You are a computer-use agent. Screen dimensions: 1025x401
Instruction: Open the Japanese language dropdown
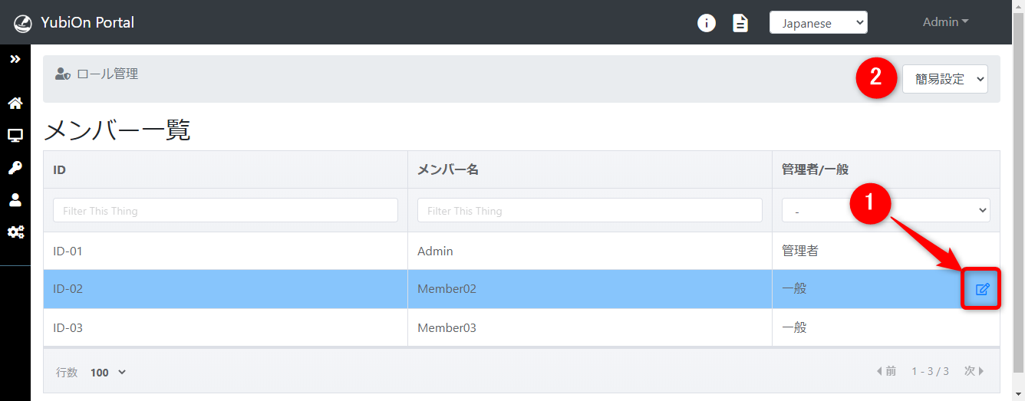[818, 23]
